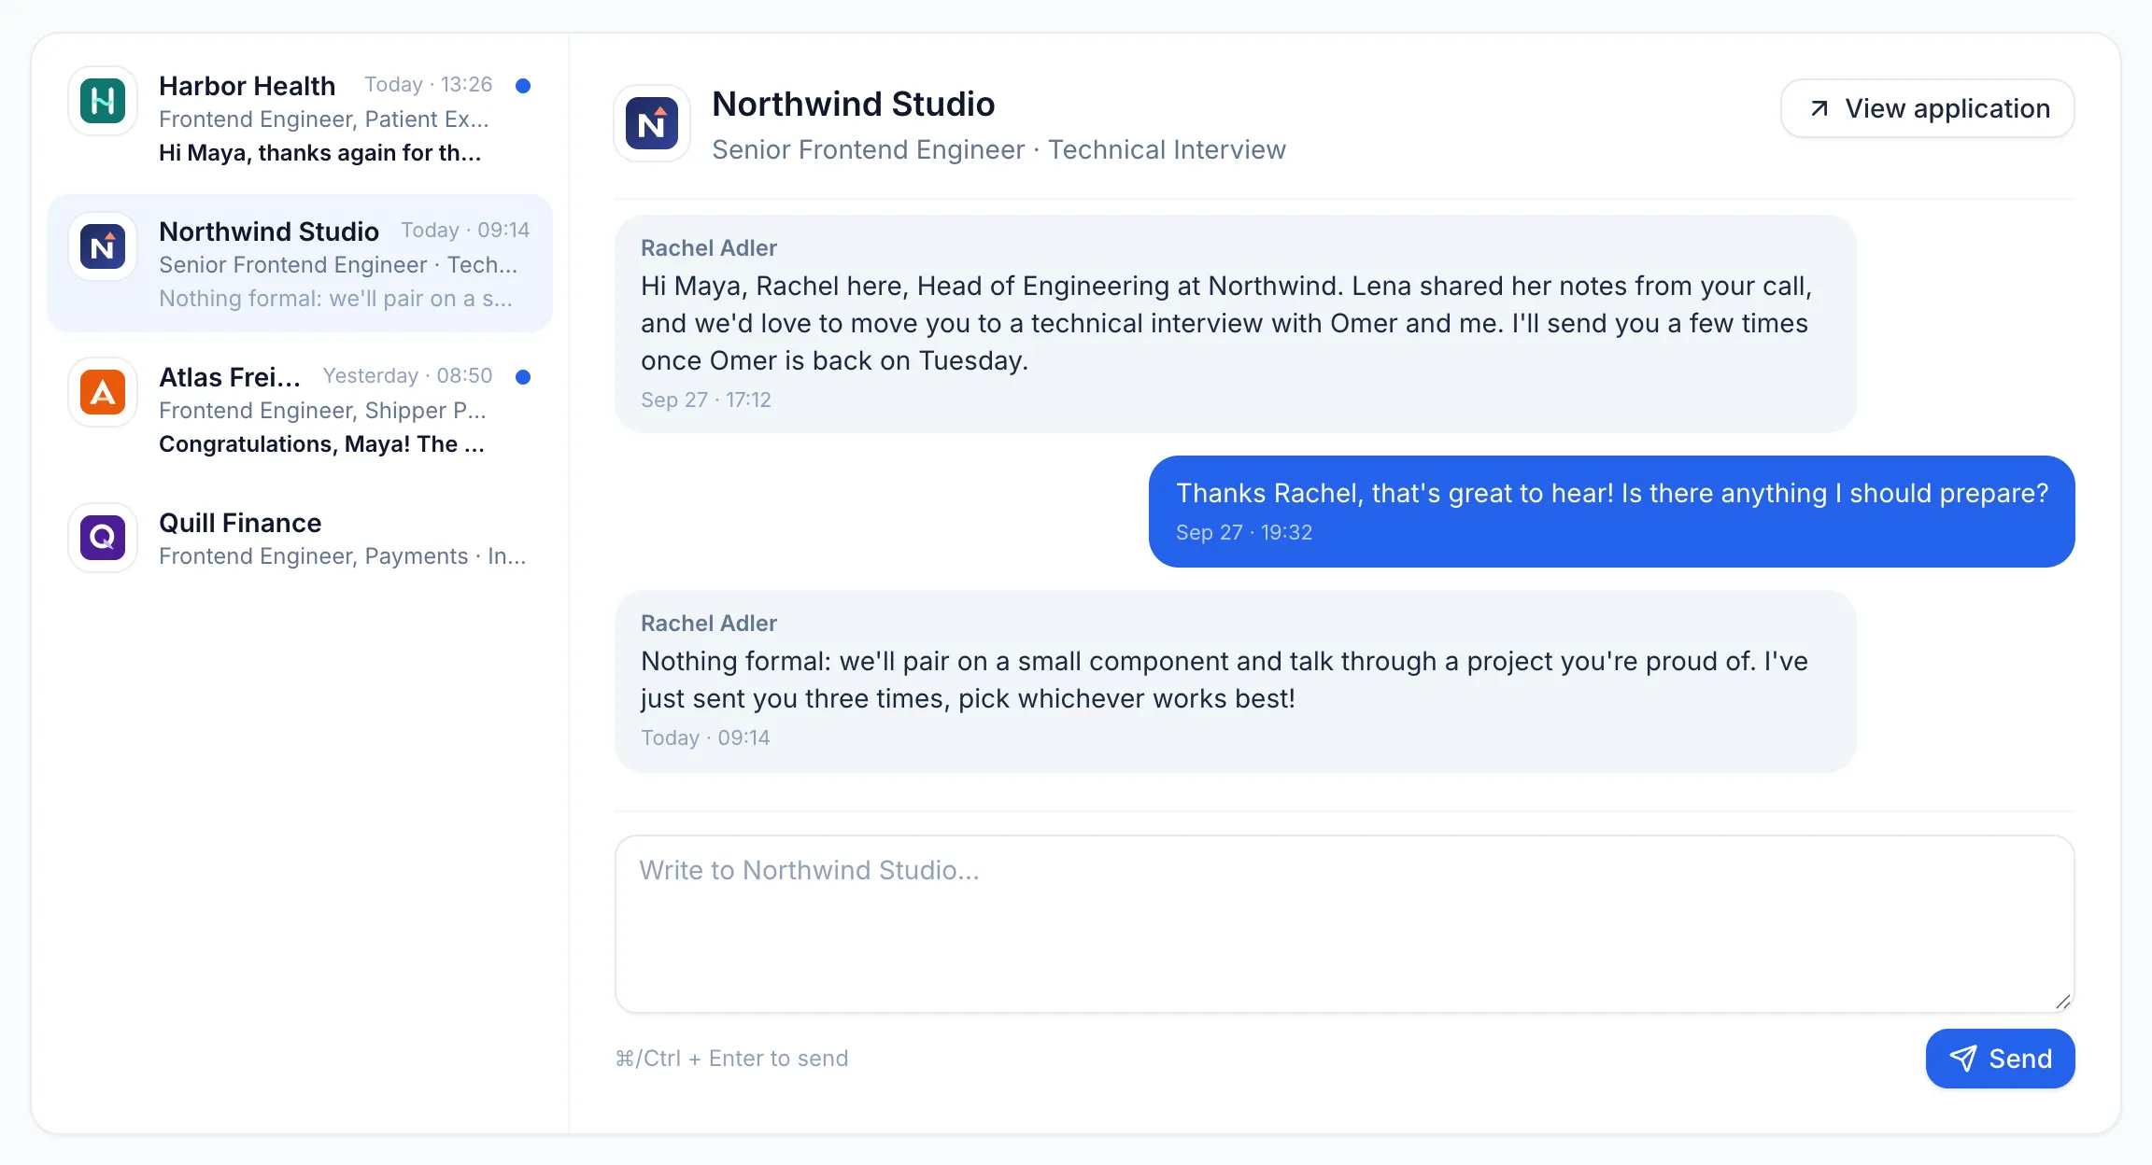
Task: Click the 'Today · 09:14' message timestamp
Action: click(x=705, y=737)
